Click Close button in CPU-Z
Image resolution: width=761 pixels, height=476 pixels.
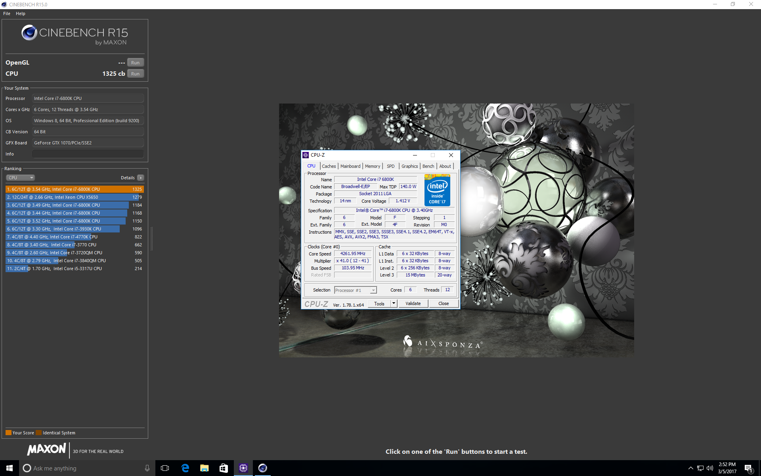point(444,303)
